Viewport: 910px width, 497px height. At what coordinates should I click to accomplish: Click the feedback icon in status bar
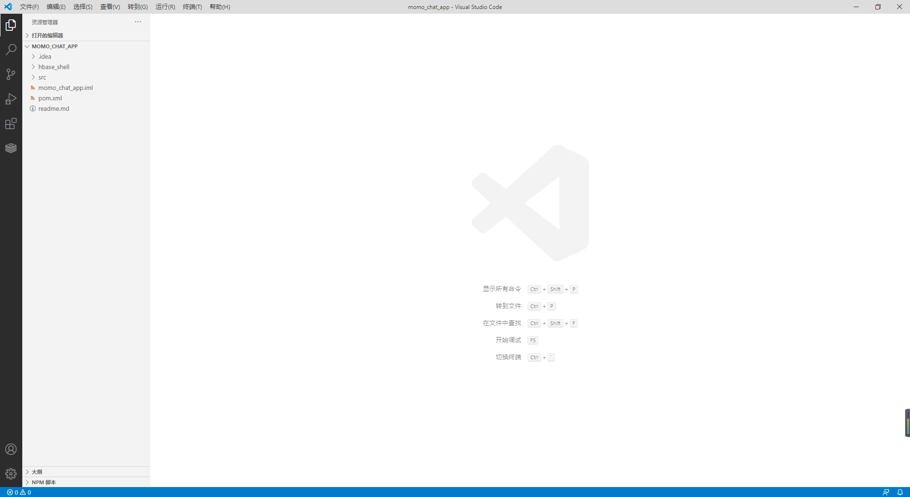click(x=886, y=492)
